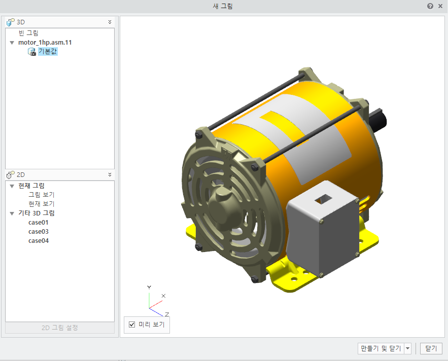Click the 2D 그림 설정 button
The width and height of the screenshot is (448, 361).
(60, 328)
